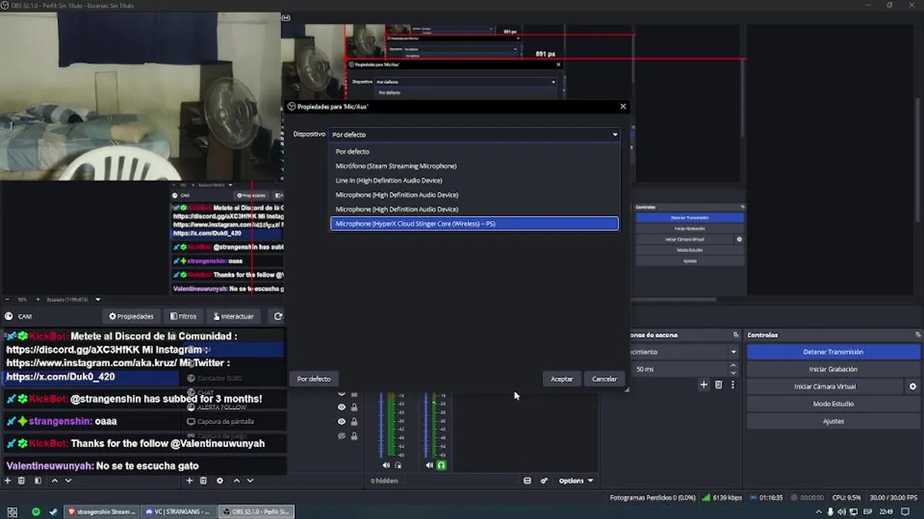Viewport: 924px width, 519px height.
Task: Open advanced audio properties gears icon
Action: [544, 481]
